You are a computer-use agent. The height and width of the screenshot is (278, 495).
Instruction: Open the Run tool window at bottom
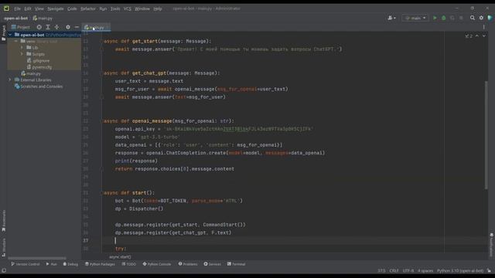[52, 264]
